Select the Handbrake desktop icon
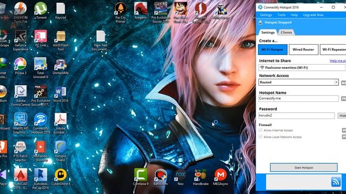This screenshot has width=346, height=194. pos(201,177)
